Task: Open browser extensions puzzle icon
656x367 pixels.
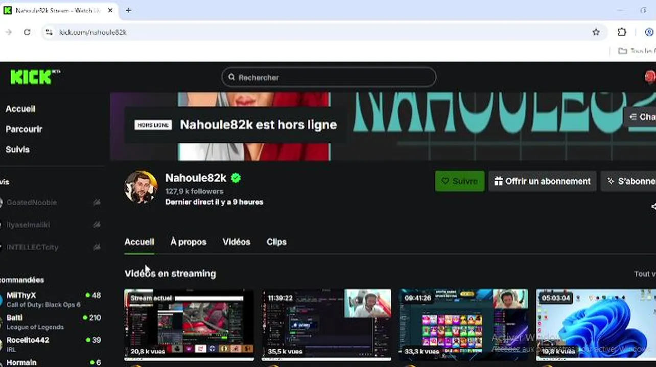Action: [622, 32]
